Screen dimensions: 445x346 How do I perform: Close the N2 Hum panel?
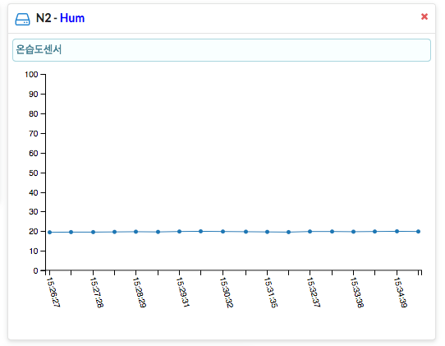[424, 16]
